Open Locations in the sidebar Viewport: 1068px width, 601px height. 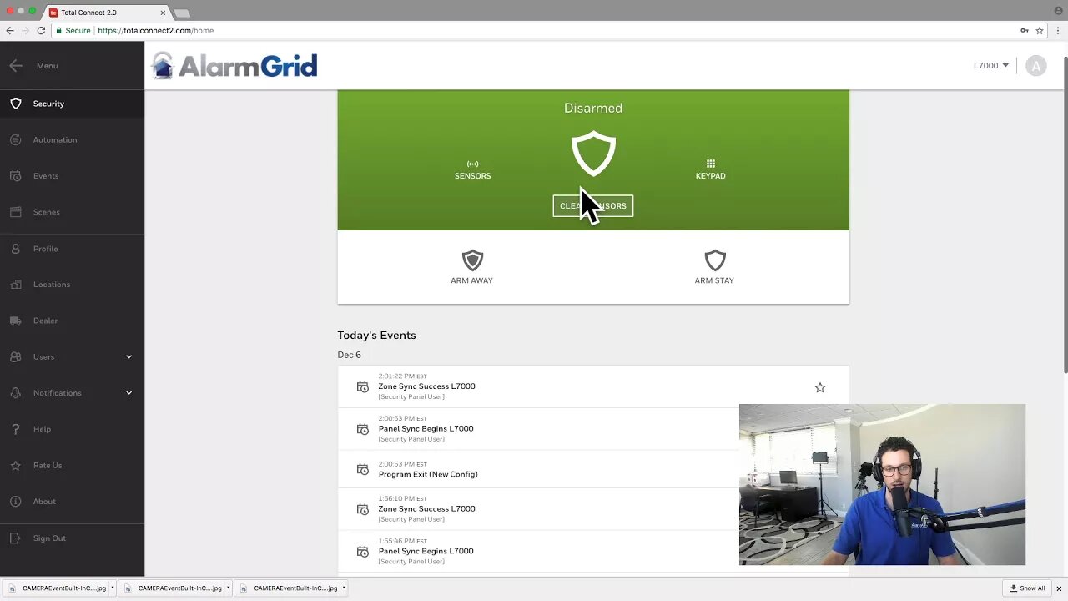(72, 285)
